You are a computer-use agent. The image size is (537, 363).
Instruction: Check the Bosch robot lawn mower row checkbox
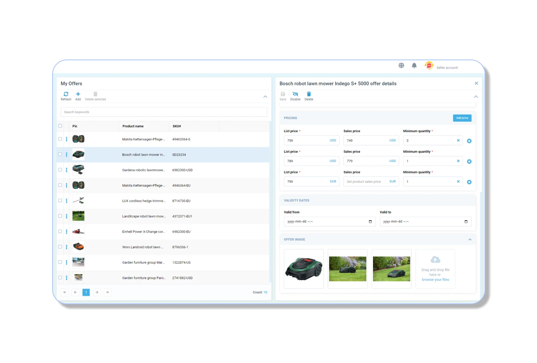point(60,154)
